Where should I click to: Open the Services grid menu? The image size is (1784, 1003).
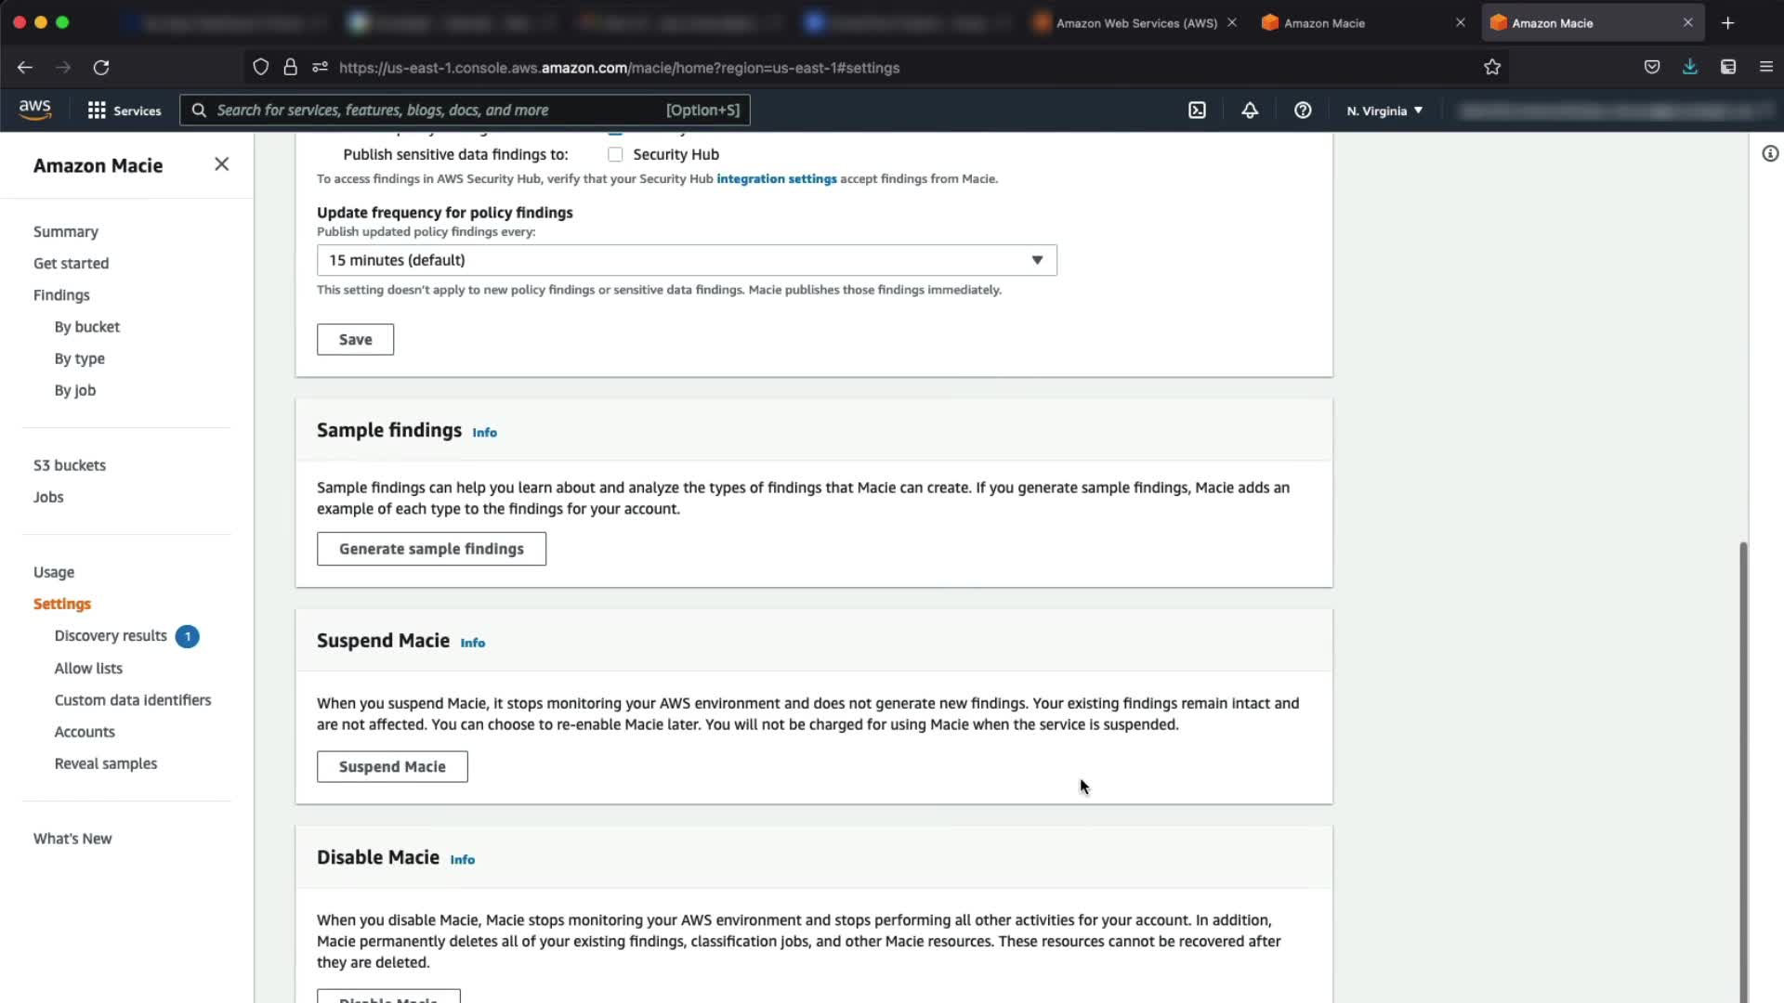point(124,111)
